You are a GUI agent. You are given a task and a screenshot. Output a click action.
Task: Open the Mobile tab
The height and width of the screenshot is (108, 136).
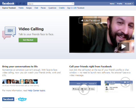(x=21, y=8)
